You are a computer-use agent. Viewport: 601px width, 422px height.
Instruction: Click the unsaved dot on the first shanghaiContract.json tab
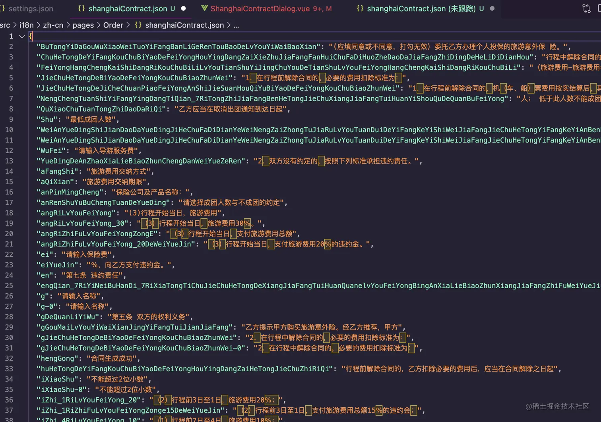click(x=183, y=8)
